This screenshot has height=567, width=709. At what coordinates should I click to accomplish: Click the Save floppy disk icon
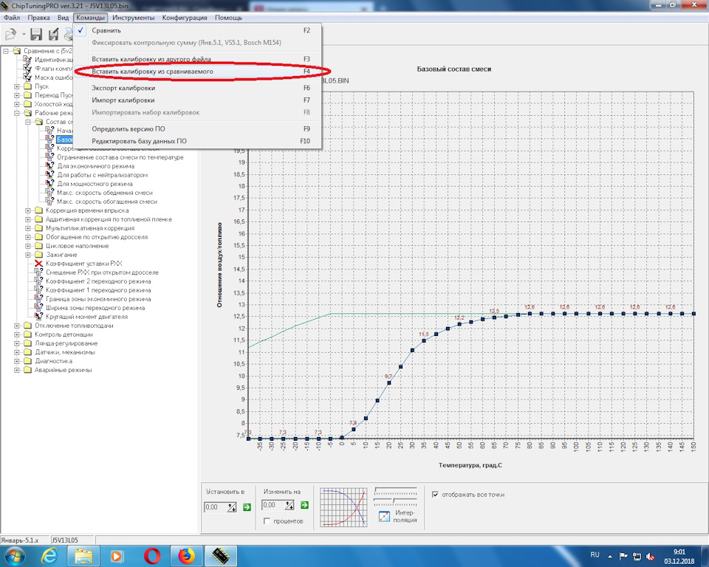(x=36, y=35)
